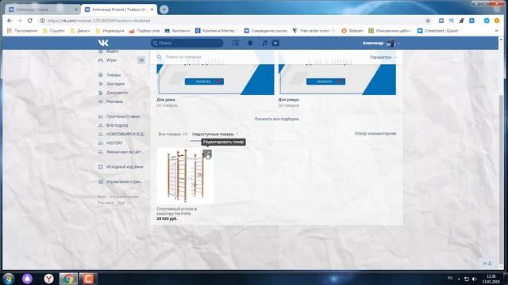The image size is (508, 285).
Task: Open the orange C application in the taskbar
Action: pos(88,279)
